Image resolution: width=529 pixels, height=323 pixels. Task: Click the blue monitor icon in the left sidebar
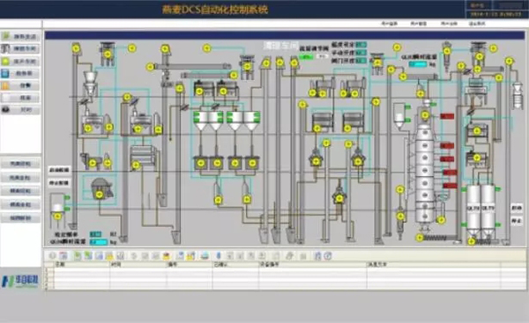[x=5, y=73]
